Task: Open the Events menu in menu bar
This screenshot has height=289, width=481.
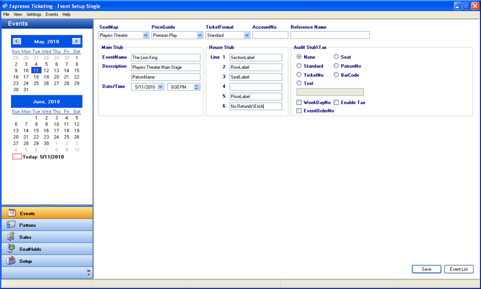Action: pos(51,14)
